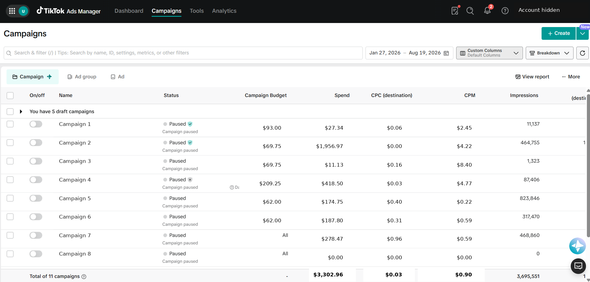Tick the checkbox for Campaign 2
The height and width of the screenshot is (282, 590).
(10, 143)
